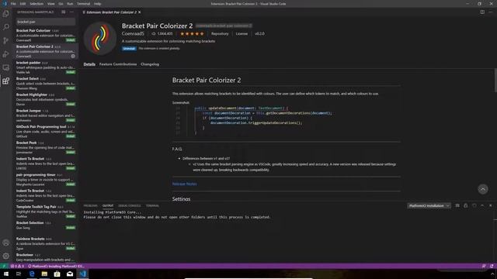Switch to the Changelog tab

tap(150, 64)
